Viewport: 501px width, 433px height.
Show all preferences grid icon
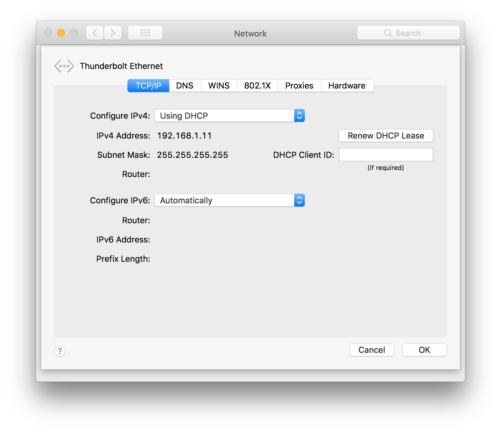pyautogui.click(x=145, y=33)
